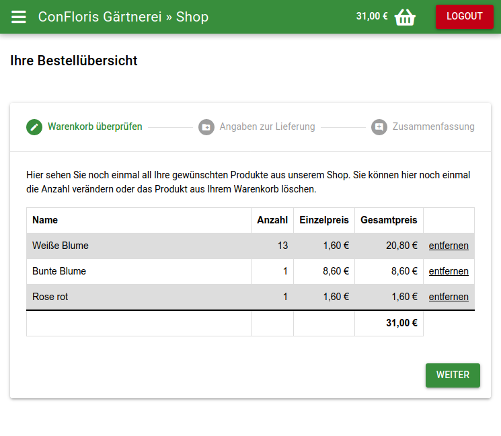Click the Anzahl column header

click(x=272, y=220)
